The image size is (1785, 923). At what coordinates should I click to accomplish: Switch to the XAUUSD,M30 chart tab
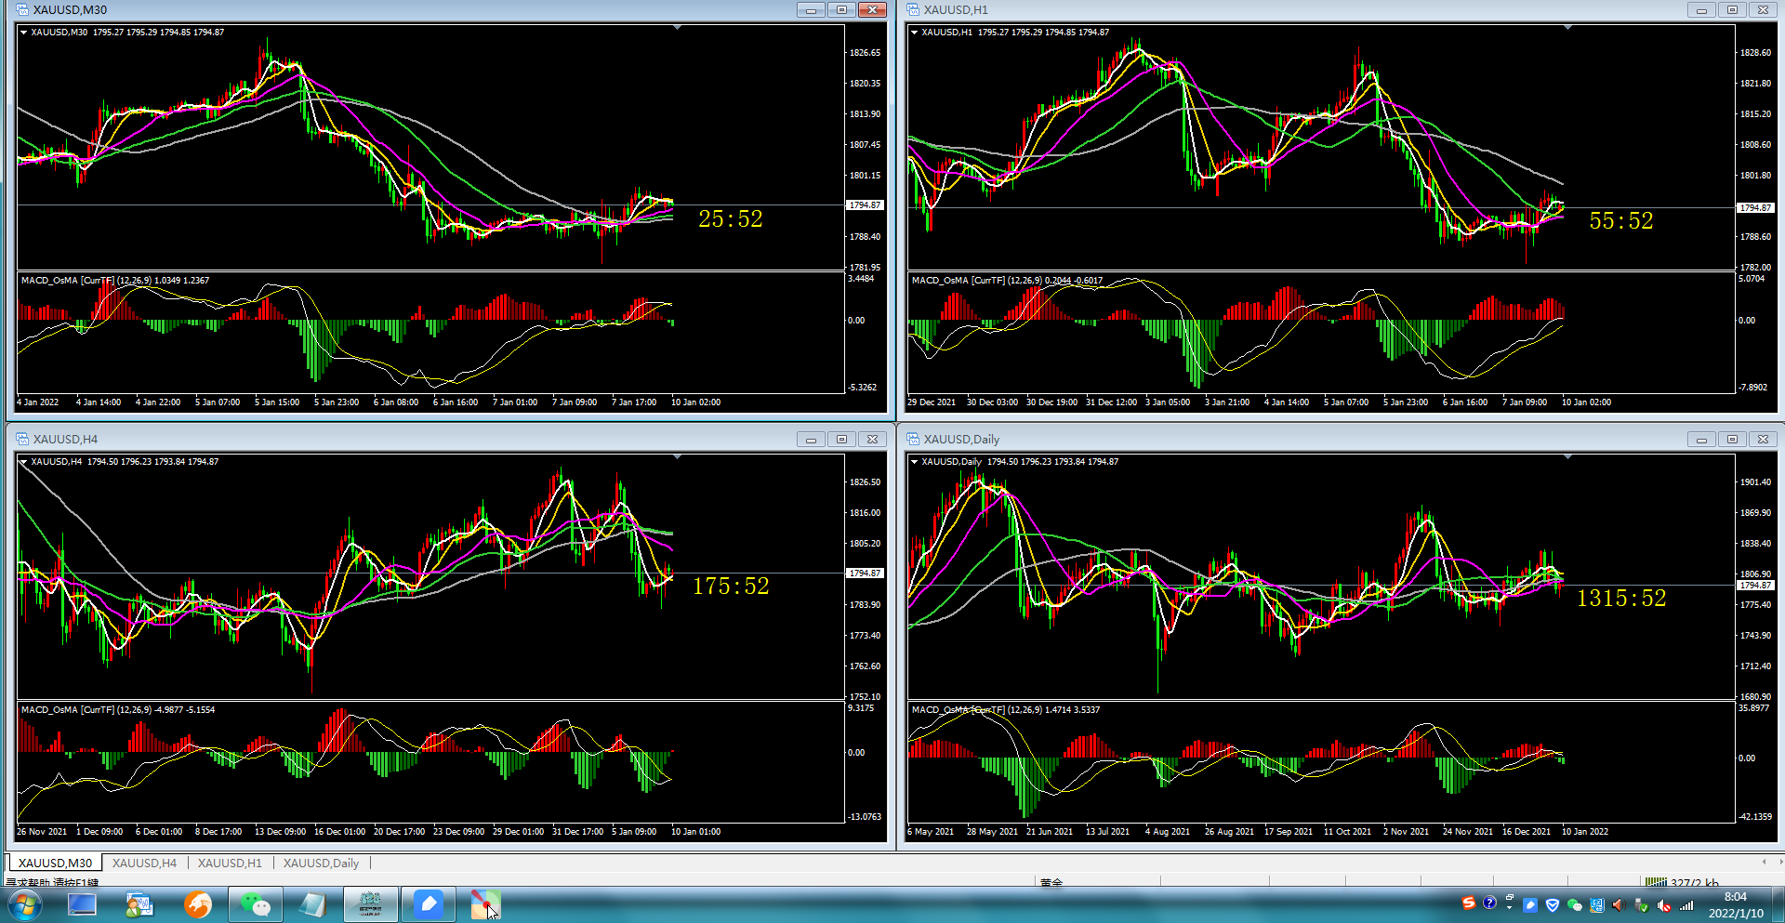coord(55,863)
